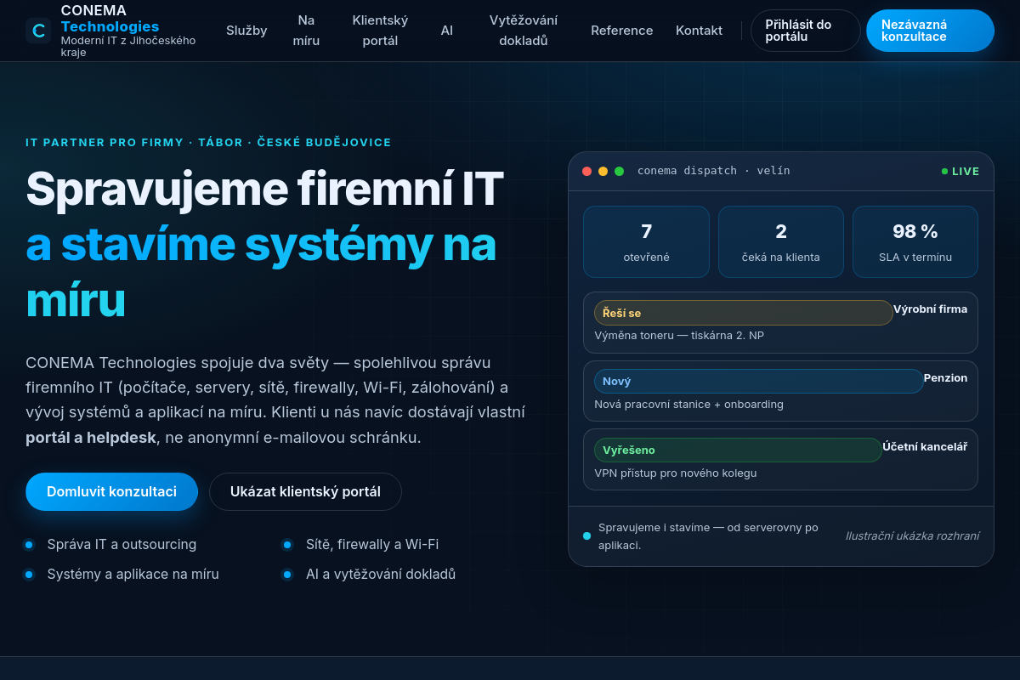Select the '2 čeká na klienta' card
1020x680 pixels.
781,241
